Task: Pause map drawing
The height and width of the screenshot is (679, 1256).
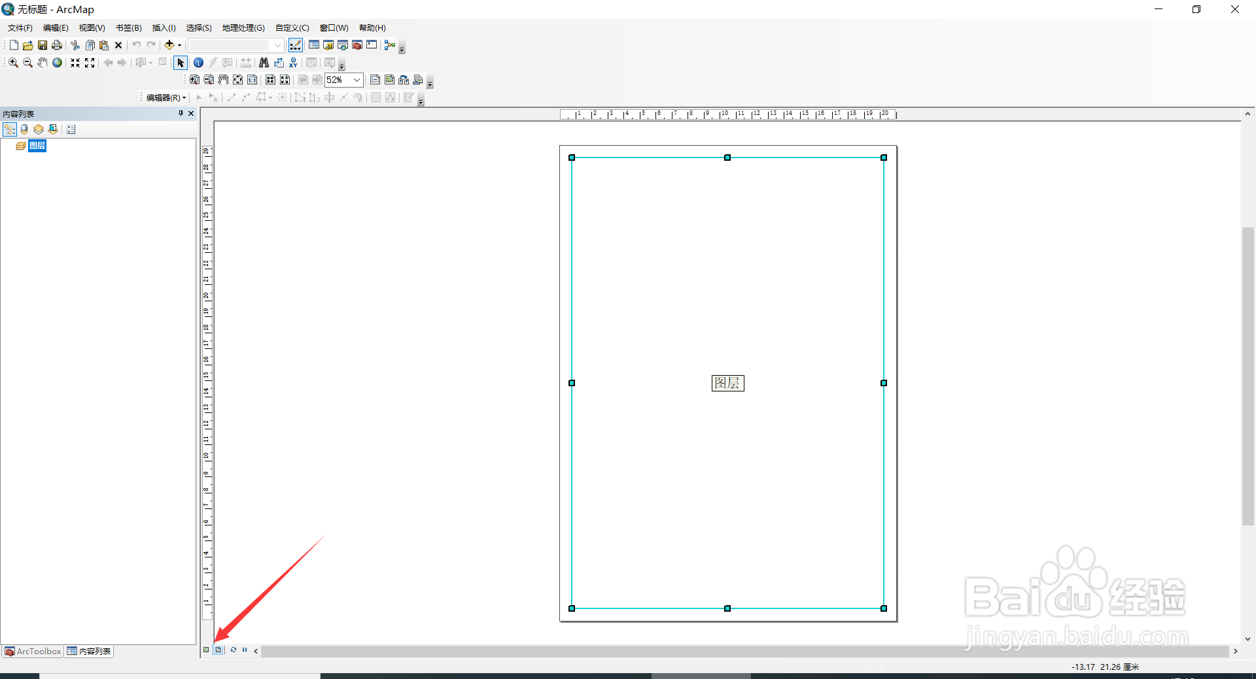Action: point(245,650)
